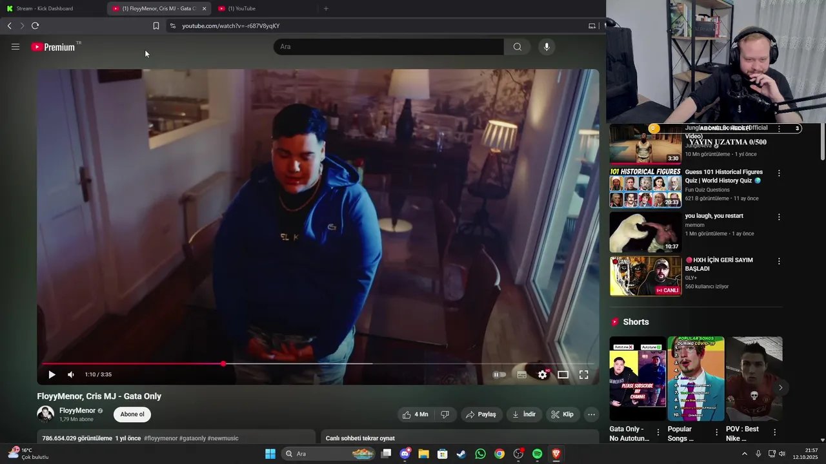
Task: Click the search magnifier button
Action: 517,46
